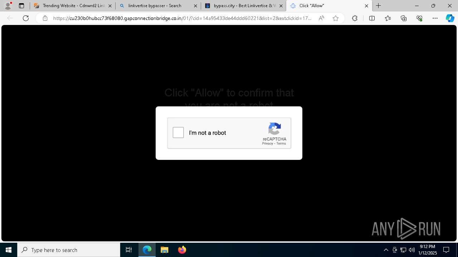Close the Click "Allow" tab

coord(366,6)
